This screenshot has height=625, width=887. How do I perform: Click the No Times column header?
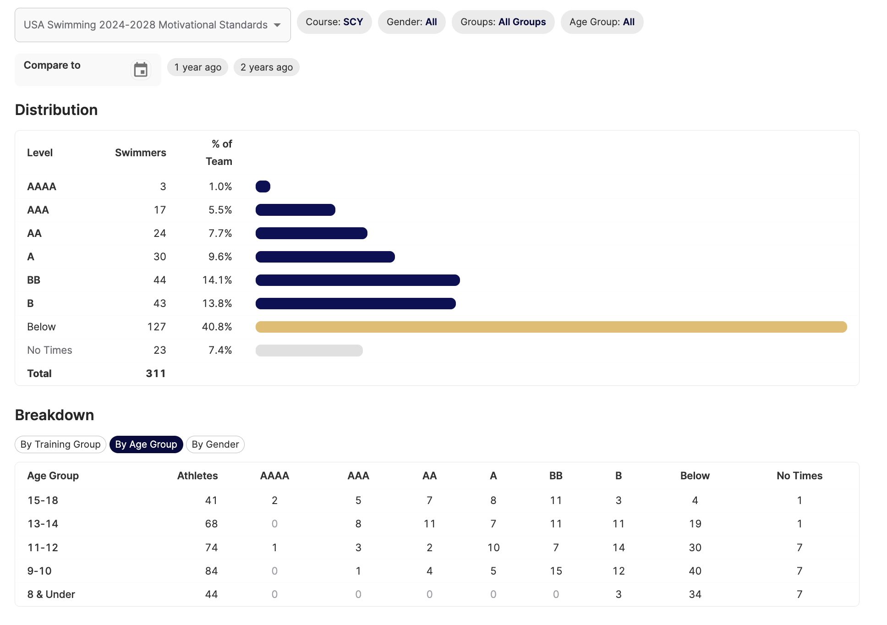click(x=799, y=476)
